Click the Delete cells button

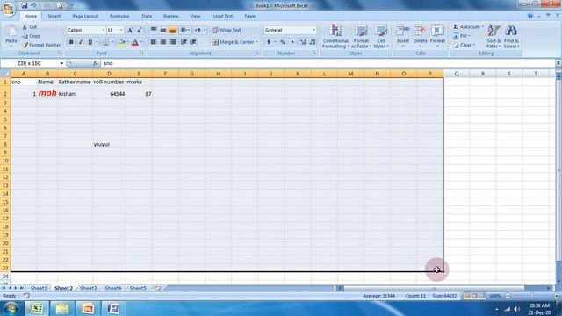420,37
